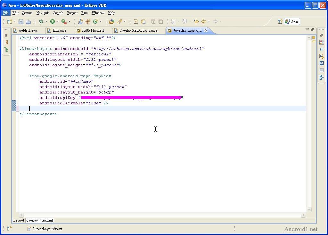328x235 pixels.
Task: Open the Run menu
Action: click(x=85, y=13)
